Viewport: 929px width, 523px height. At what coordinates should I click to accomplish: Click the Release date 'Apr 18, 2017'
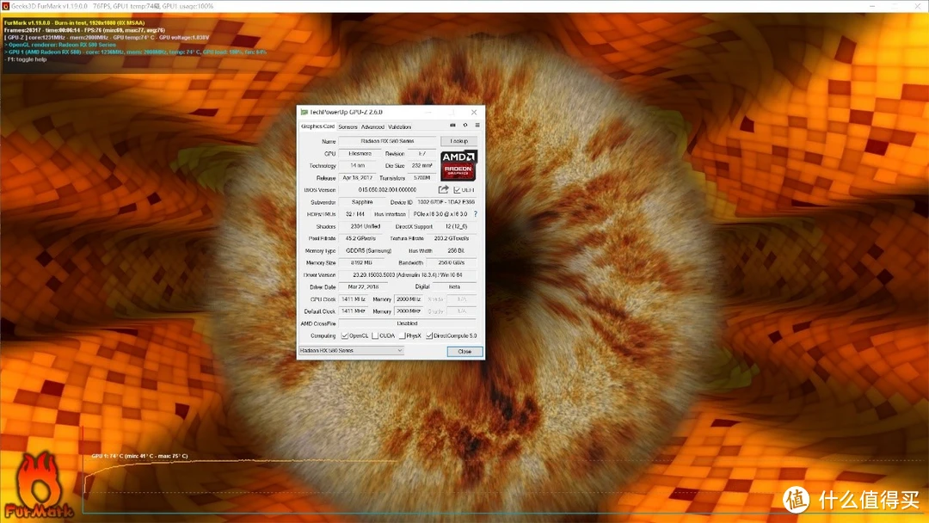tap(357, 178)
